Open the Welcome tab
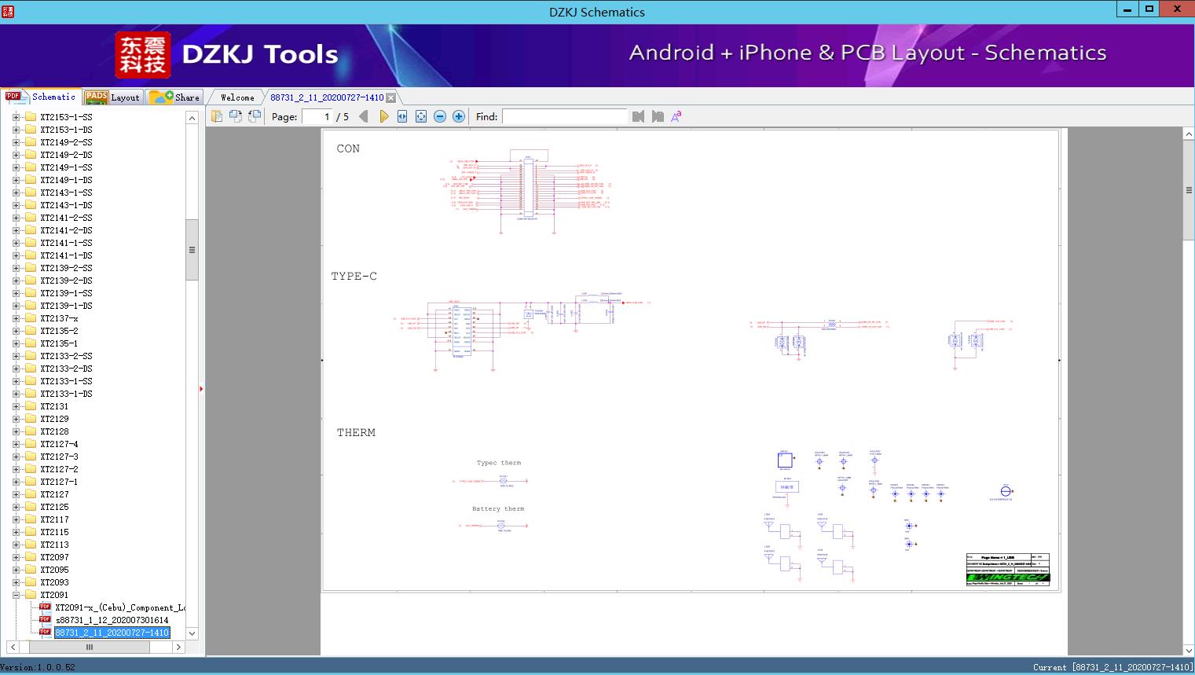 click(237, 97)
